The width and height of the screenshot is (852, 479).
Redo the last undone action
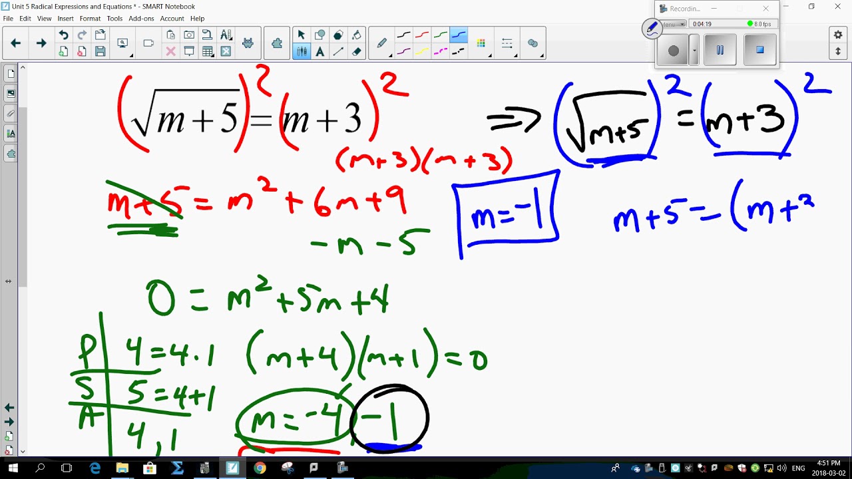point(82,35)
